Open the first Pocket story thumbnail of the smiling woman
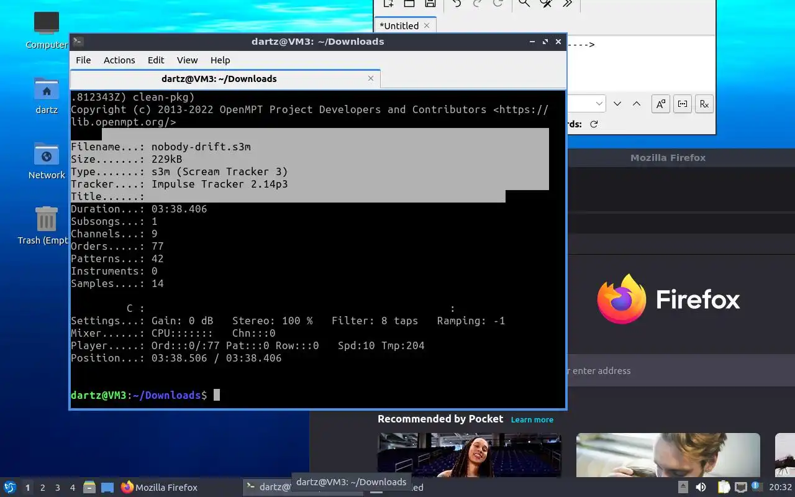The height and width of the screenshot is (497, 795). click(470, 455)
